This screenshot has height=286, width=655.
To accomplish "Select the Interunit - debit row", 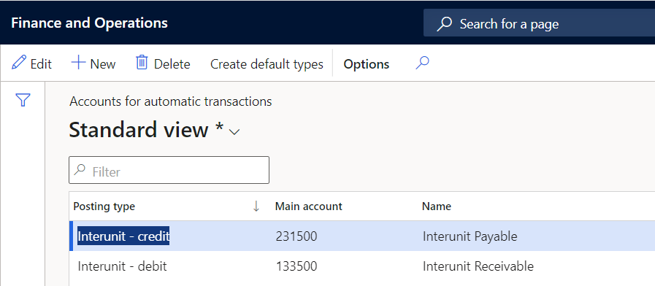I will 362,266.
